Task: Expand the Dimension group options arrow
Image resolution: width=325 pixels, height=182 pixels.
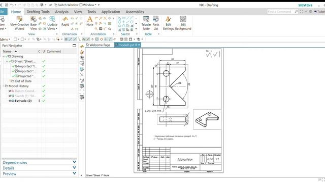Action: pos(82,34)
